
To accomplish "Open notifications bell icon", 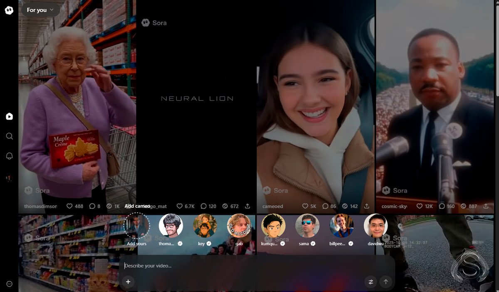I will coord(9,156).
